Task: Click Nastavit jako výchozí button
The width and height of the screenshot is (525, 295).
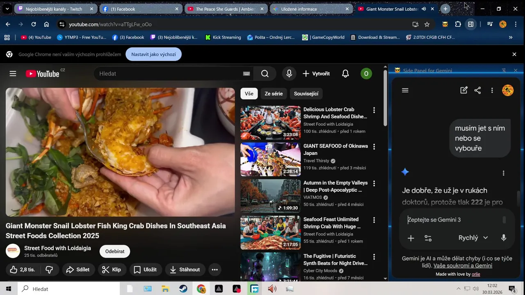Action: pos(153,54)
